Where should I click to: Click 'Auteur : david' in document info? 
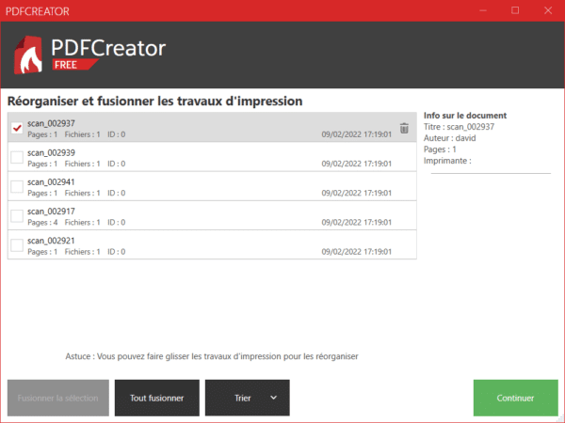(x=449, y=138)
